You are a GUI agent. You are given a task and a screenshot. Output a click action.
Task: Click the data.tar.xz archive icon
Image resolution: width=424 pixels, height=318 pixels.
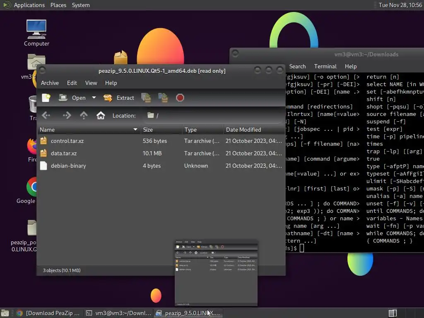(x=43, y=153)
